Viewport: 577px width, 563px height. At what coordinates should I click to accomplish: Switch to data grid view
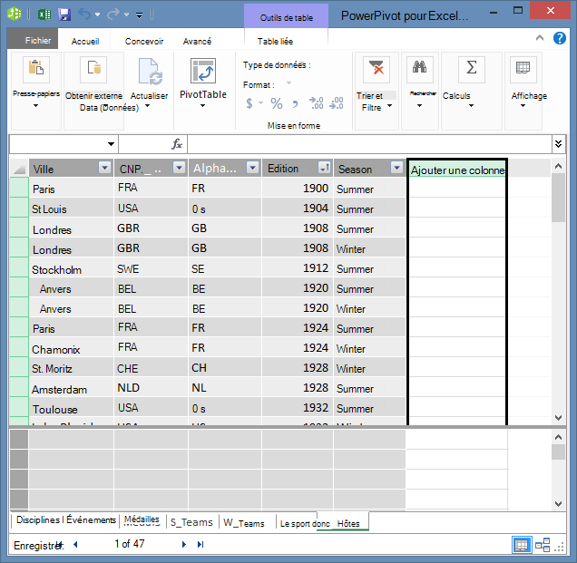(x=521, y=545)
